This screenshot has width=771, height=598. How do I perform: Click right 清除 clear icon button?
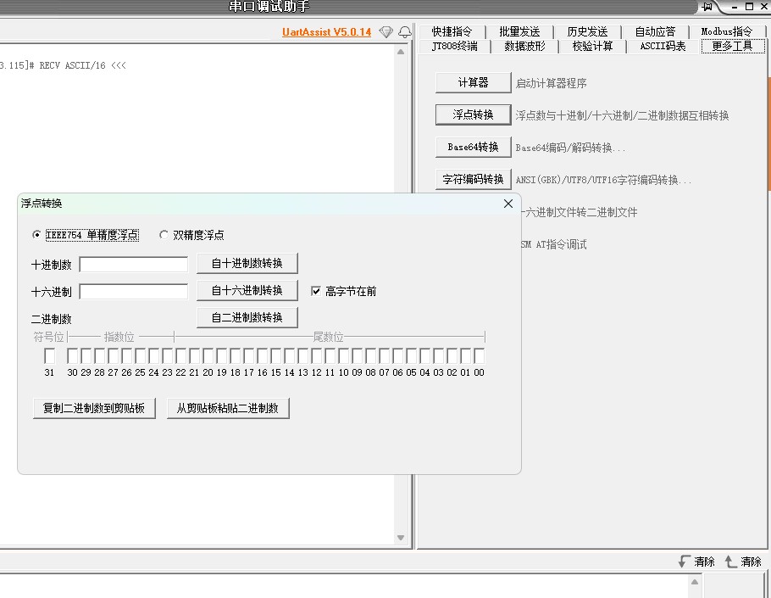click(743, 562)
